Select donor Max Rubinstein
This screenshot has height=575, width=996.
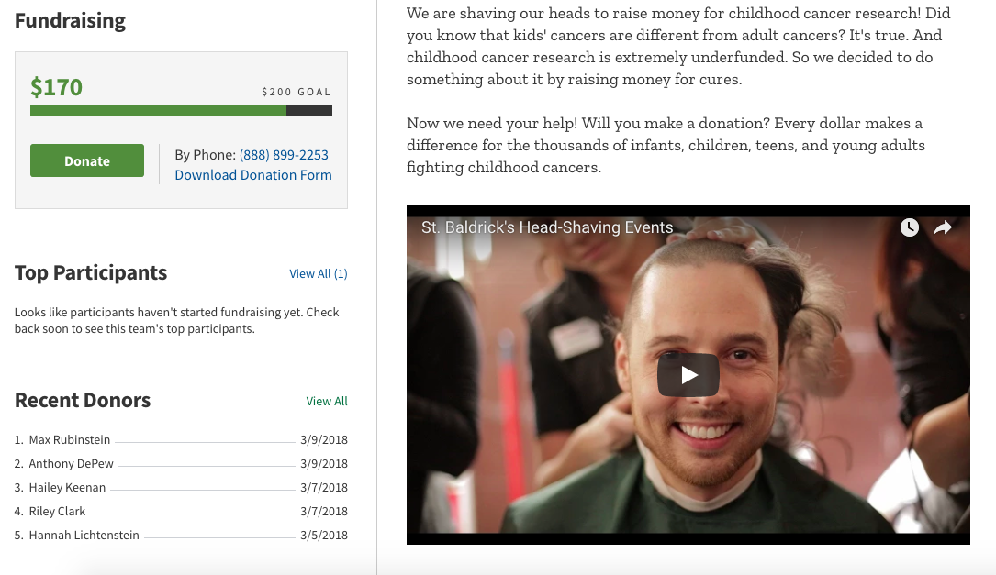(69, 440)
